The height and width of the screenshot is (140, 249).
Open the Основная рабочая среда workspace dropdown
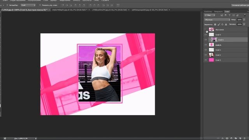(240, 5)
